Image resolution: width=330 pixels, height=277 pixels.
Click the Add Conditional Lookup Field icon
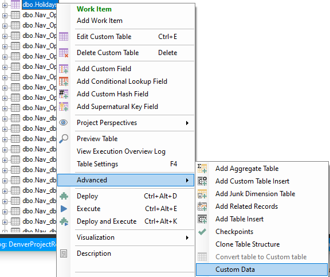coord(64,81)
